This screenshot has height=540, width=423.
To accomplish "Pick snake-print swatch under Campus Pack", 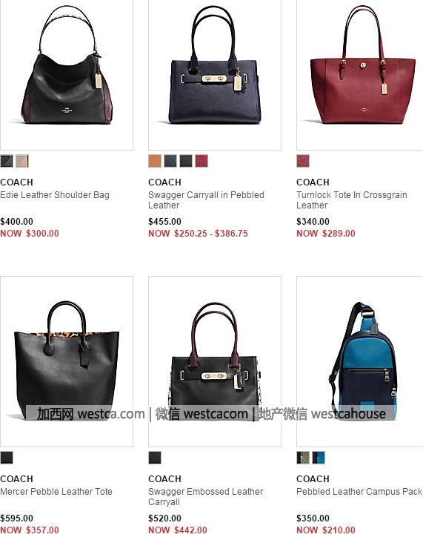I will [x=303, y=458].
